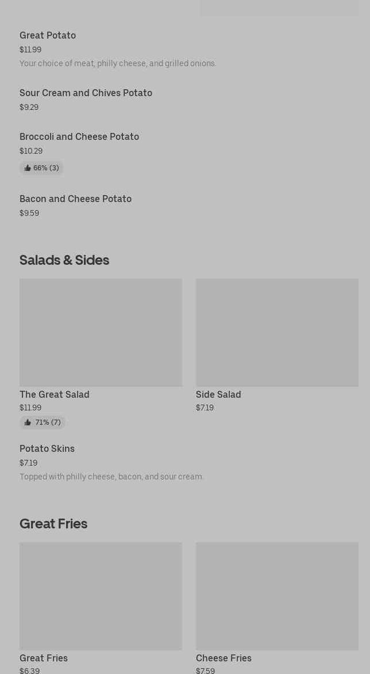Open The Great Salad title
Image resolution: width=370 pixels, height=674 pixels.
[55, 394]
